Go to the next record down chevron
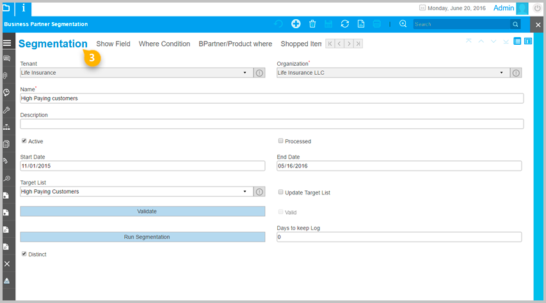The height and width of the screenshot is (303, 546). pos(494,42)
